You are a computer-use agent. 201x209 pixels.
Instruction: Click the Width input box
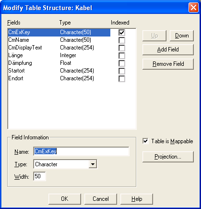[39, 176]
